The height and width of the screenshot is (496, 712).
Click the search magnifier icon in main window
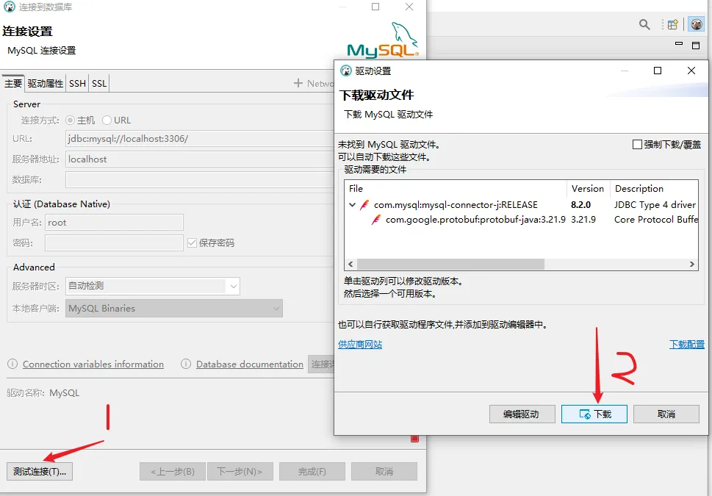pos(644,24)
